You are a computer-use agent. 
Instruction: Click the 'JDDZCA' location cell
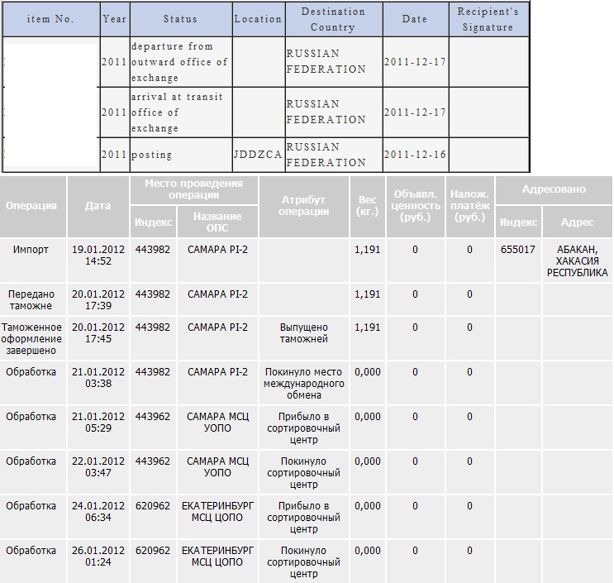pyautogui.click(x=259, y=155)
